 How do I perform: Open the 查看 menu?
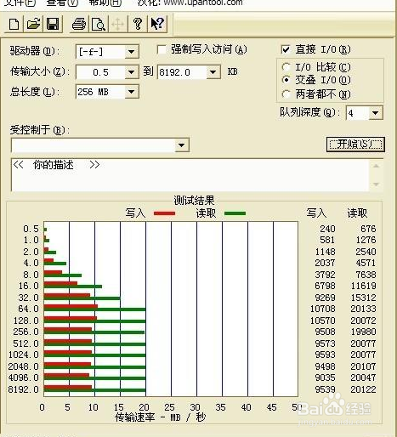coord(62,3)
